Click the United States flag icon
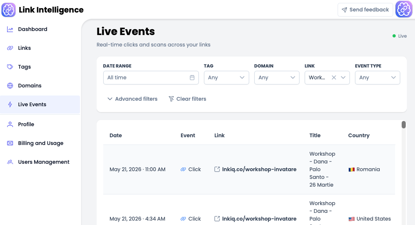 coord(351,219)
